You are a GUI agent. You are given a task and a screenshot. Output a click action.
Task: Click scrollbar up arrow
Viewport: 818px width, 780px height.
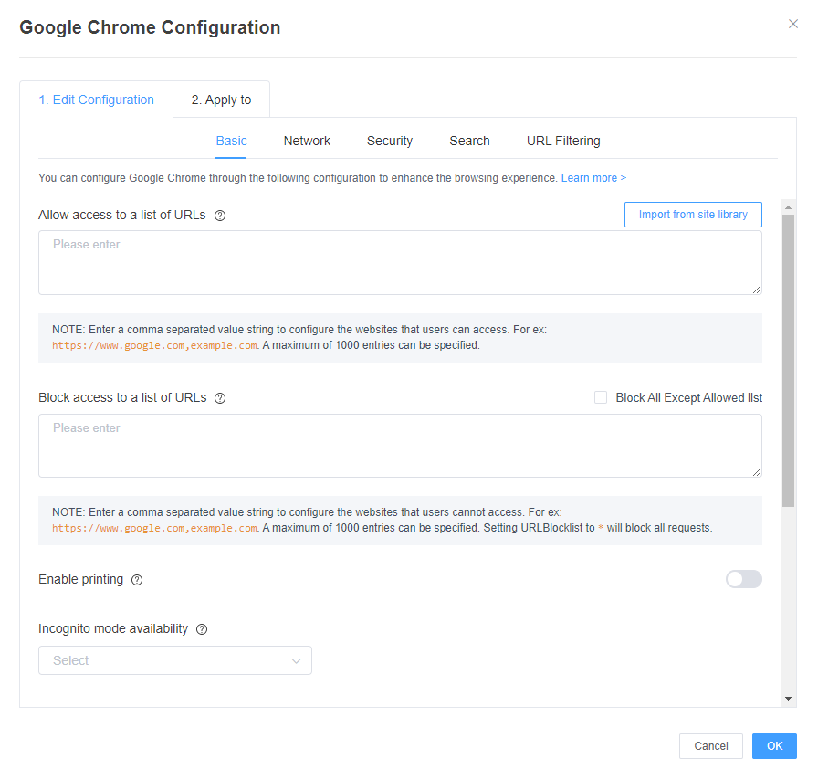click(788, 207)
